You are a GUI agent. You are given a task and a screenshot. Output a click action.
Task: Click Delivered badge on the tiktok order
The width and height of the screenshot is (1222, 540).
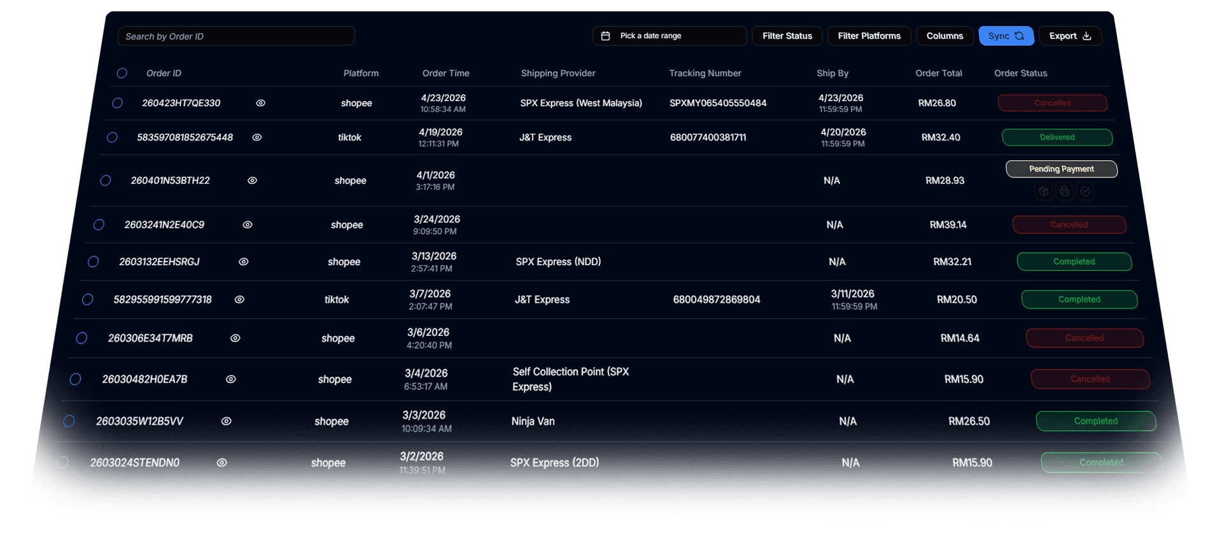[1057, 137]
